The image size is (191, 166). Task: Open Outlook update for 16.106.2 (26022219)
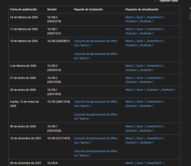click(132, 21)
